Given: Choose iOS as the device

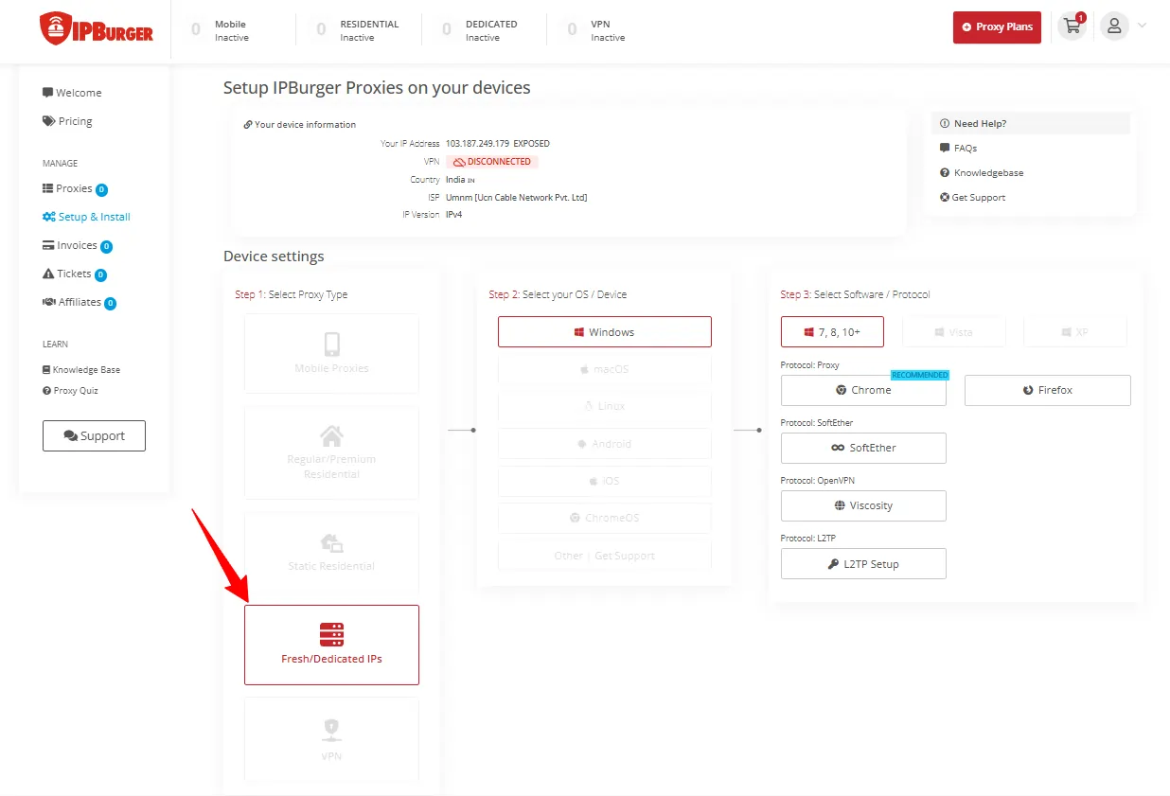Looking at the screenshot, I should [x=605, y=481].
